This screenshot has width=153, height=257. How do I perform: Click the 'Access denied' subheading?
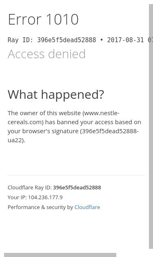[47, 54]
